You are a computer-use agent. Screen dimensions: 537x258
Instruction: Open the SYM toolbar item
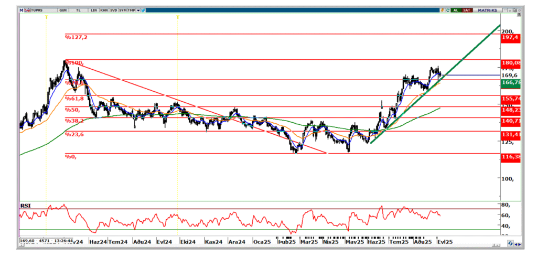(122, 10)
